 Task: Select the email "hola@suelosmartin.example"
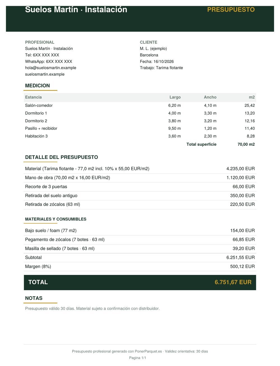tap(51, 68)
